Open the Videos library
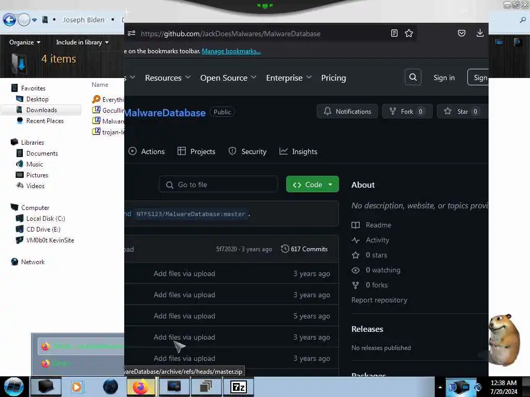Viewport: 530px width, 397px height. point(31,186)
